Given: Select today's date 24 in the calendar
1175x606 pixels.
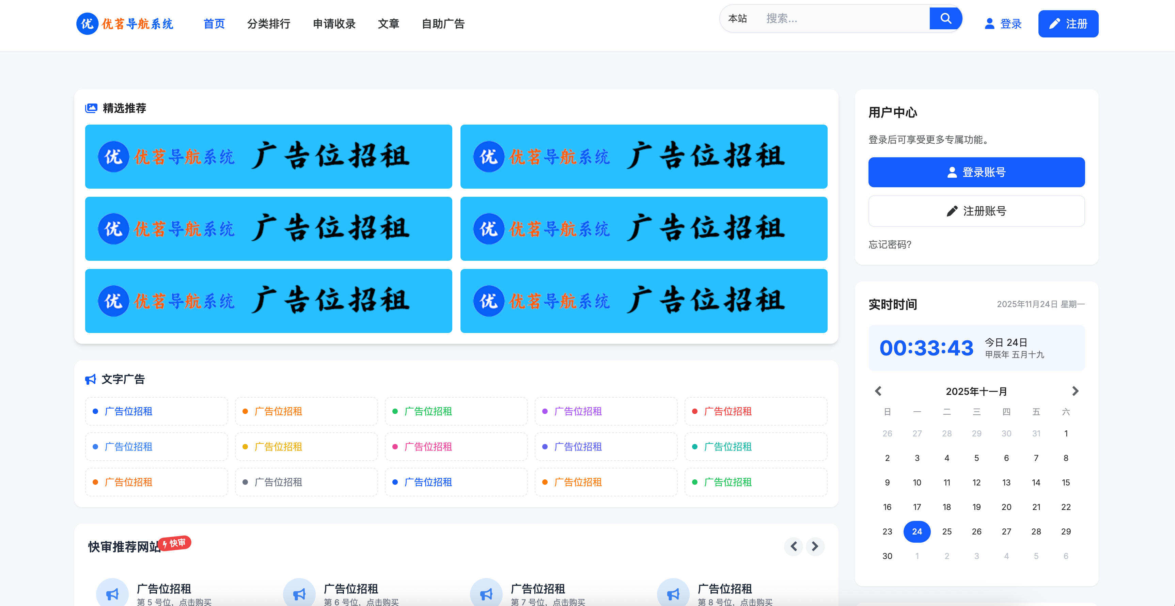Looking at the screenshot, I should point(917,531).
